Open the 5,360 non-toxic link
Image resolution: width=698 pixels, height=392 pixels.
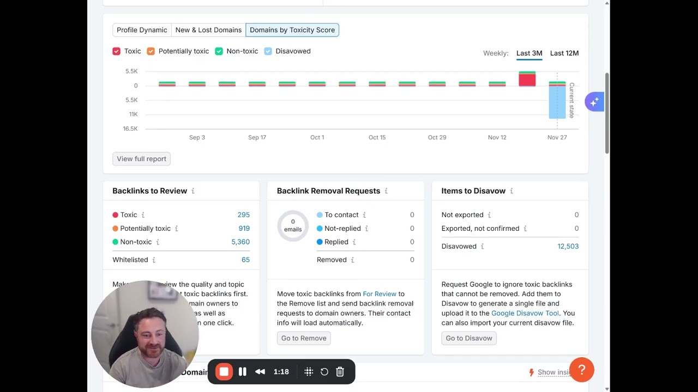click(x=240, y=242)
